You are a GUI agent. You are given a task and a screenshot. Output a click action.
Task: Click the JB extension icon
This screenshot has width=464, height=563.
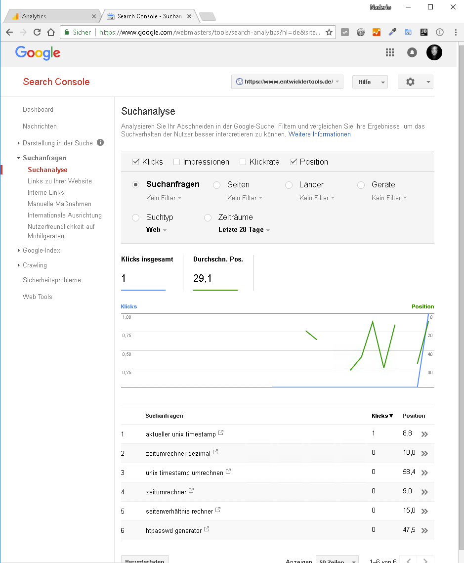coord(424,32)
